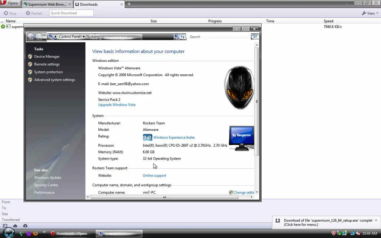Dismiss the download complete notification
The height and width of the screenshot is (238, 381).
[376, 220]
